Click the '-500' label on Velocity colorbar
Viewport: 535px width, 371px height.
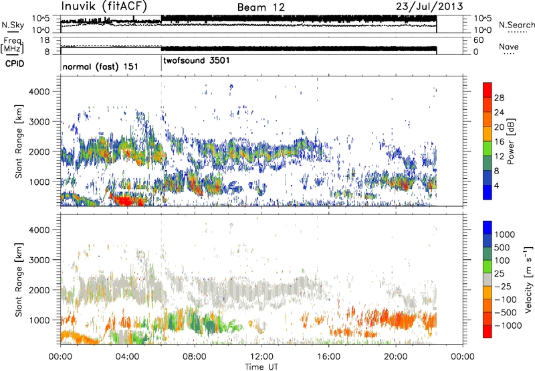point(506,313)
